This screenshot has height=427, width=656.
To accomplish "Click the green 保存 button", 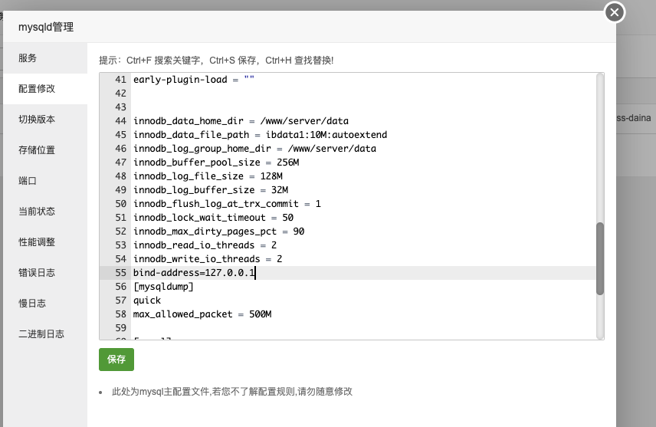I will tap(116, 360).
